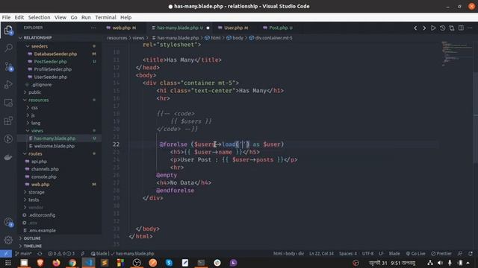
Task: Open Firefox from the taskbar
Action: pos(56,263)
